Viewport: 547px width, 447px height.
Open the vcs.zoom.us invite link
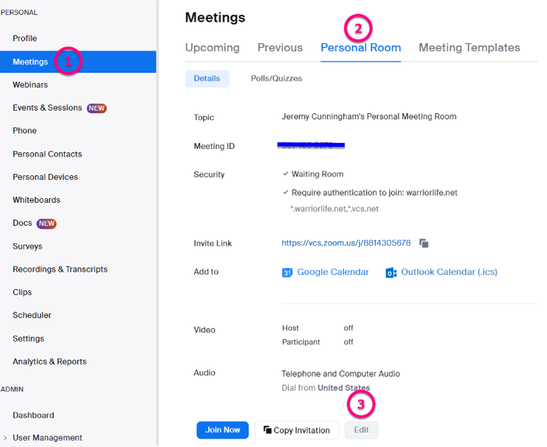346,243
